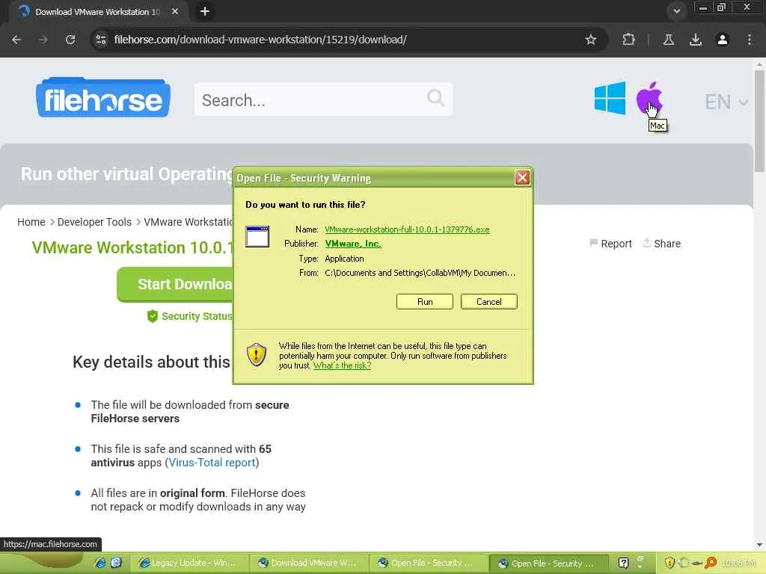
Task: Report this download
Action: click(x=610, y=244)
